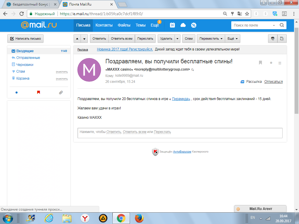Mark message as Спам
Screen dimensions: 299x224
189,38
